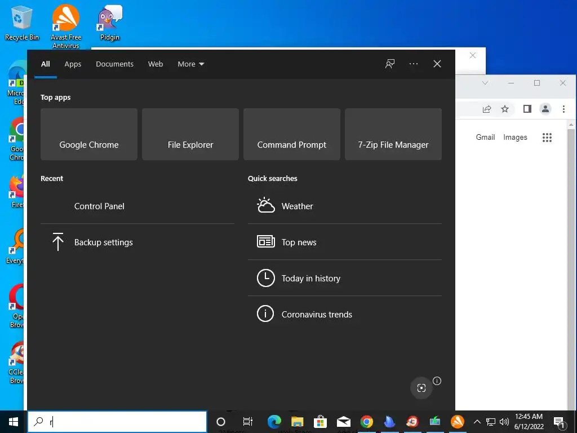Click the green-arrow taskbar app icon
The height and width of the screenshot is (433, 577).
tap(435, 422)
